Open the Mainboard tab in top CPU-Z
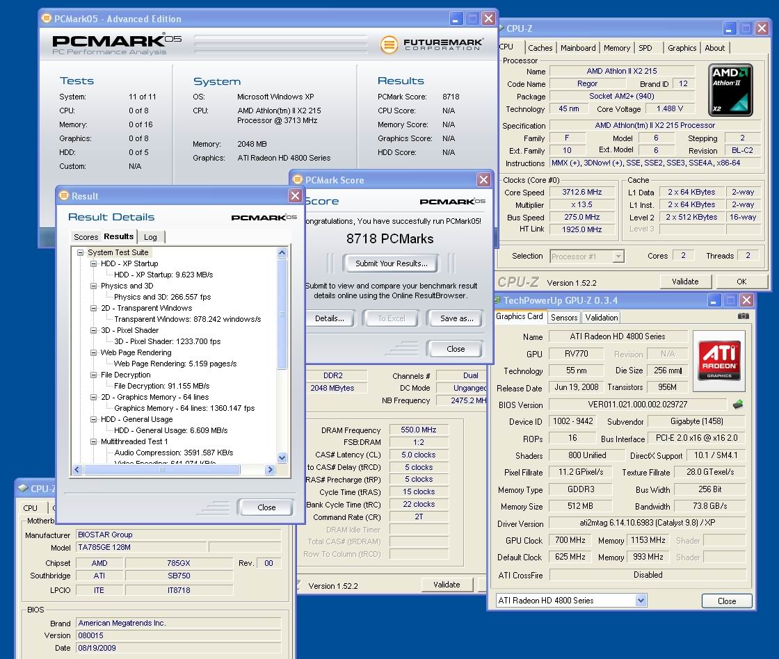The height and width of the screenshot is (659, 779). (578, 48)
